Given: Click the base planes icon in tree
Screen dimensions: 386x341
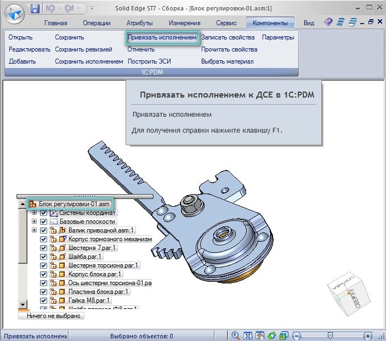Looking at the screenshot, I should 53,221.
